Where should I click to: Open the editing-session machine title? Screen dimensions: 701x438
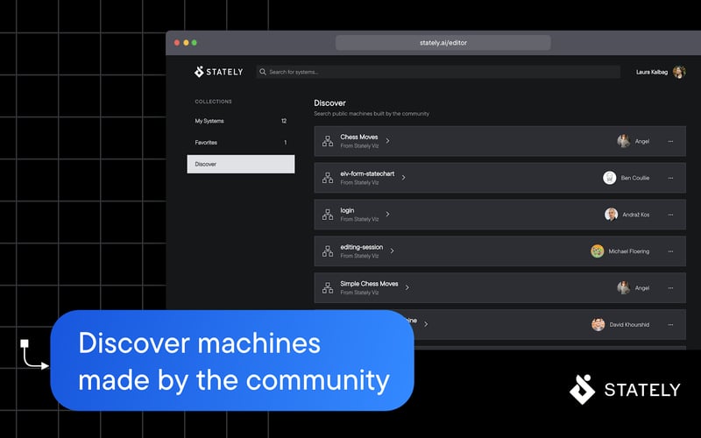pos(362,247)
